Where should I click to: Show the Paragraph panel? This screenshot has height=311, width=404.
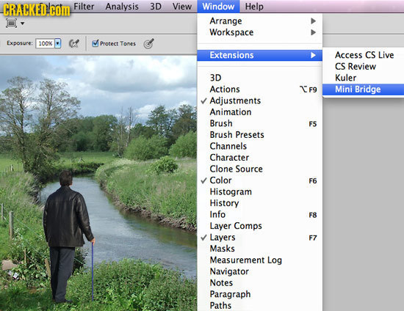pyautogui.click(x=260, y=294)
